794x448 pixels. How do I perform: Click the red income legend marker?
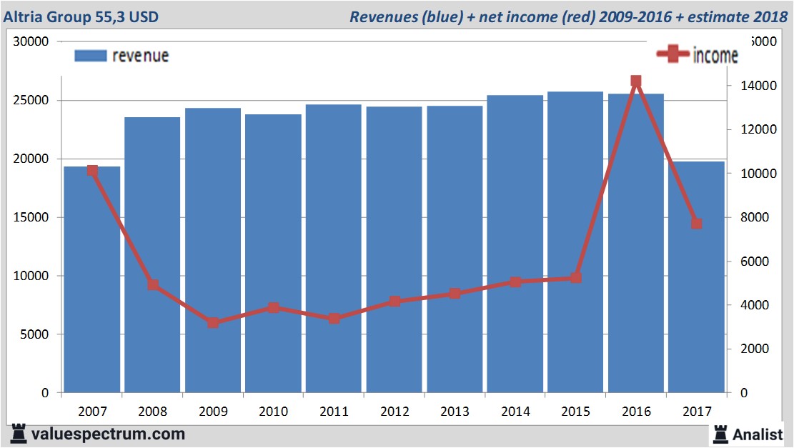tap(673, 55)
